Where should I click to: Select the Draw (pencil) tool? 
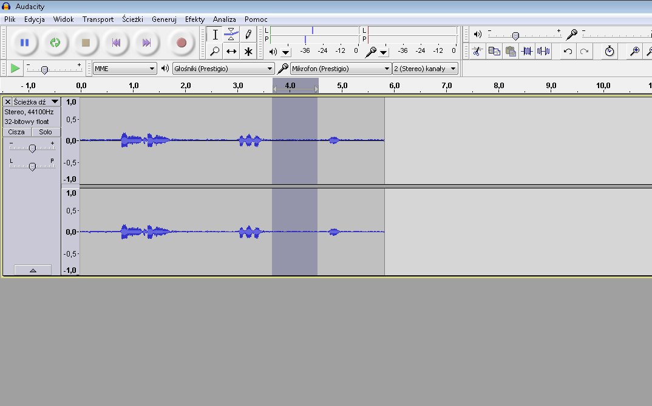click(x=248, y=35)
